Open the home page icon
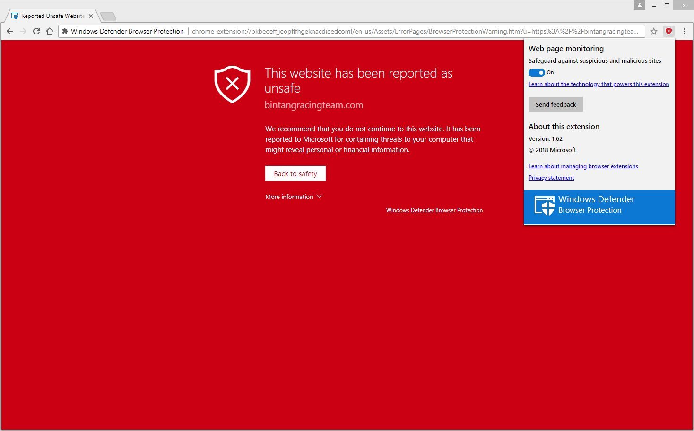 click(50, 31)
